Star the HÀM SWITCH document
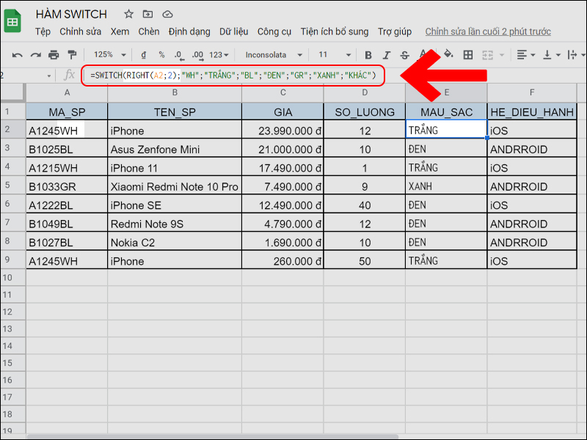The width and height of the screenshot is (587, 440). (129, 14)
